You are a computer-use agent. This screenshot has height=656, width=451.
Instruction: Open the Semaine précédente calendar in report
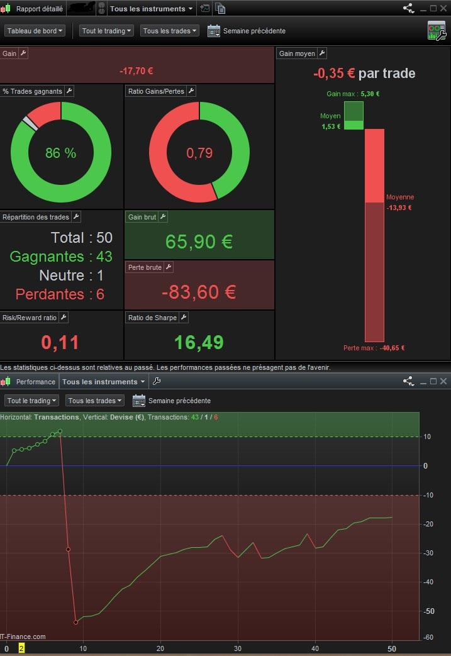pos(214,31)
